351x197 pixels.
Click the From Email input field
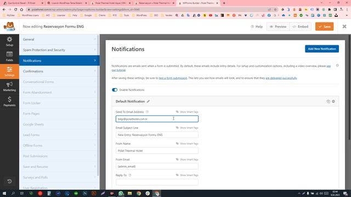157,166
